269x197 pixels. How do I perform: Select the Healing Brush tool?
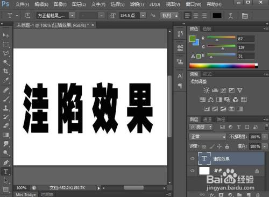[x=6, y=90]
